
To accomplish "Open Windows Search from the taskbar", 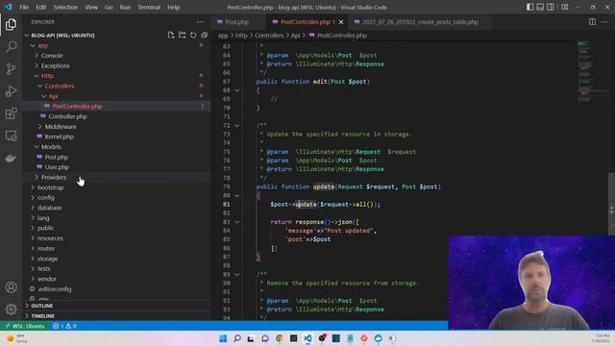I will 237,338.
